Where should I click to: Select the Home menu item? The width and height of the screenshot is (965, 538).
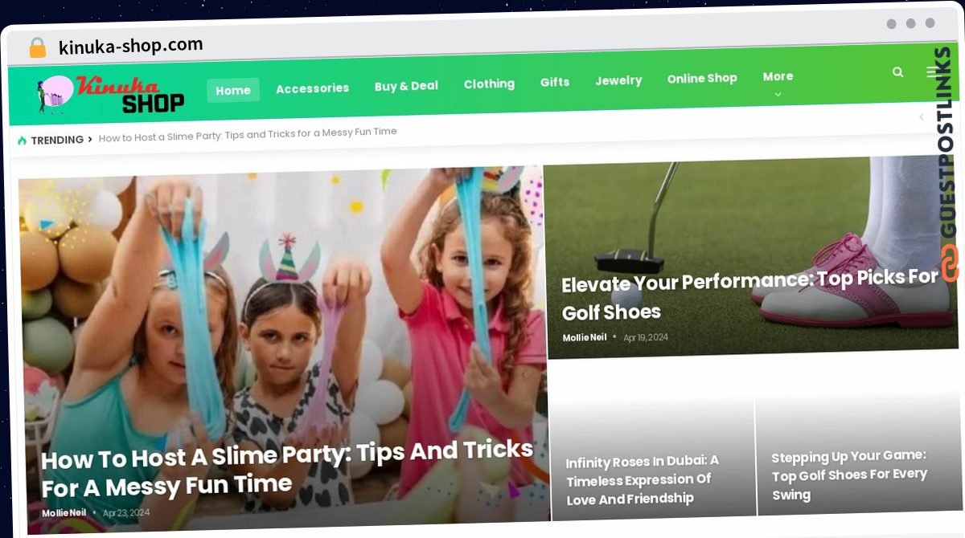[233, 90]
